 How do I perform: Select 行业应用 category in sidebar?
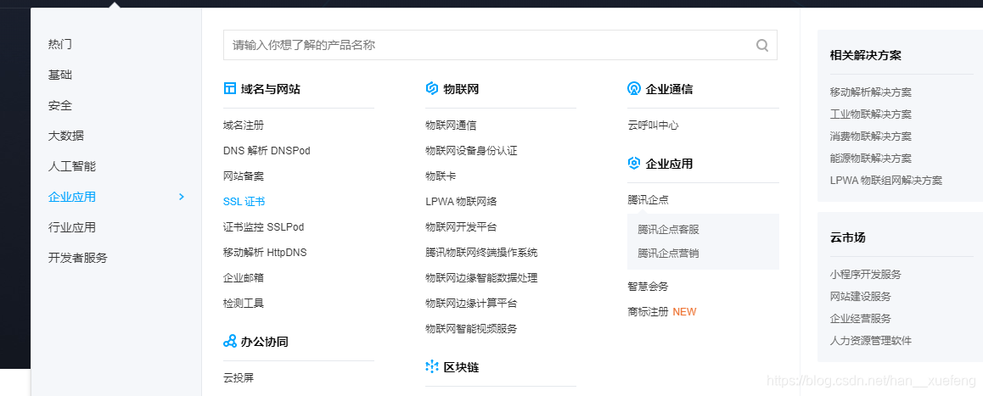point(72,227)
